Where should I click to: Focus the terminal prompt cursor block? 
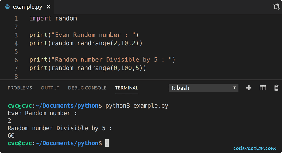coord(107,143)
